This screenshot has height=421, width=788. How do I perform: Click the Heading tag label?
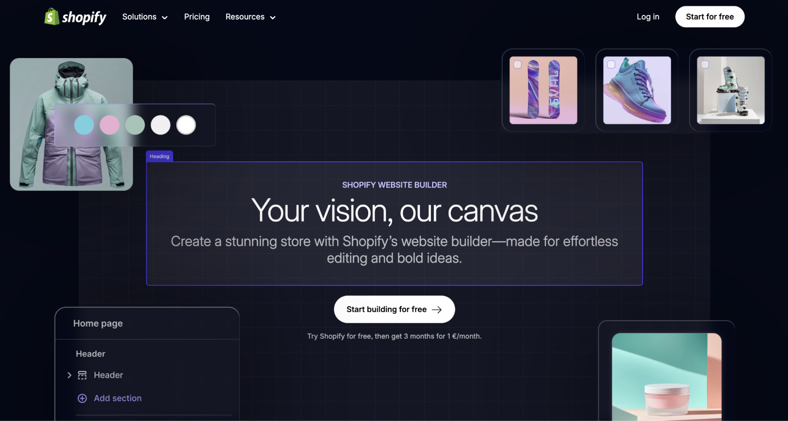pyautogui.click(x=159, y=156)
